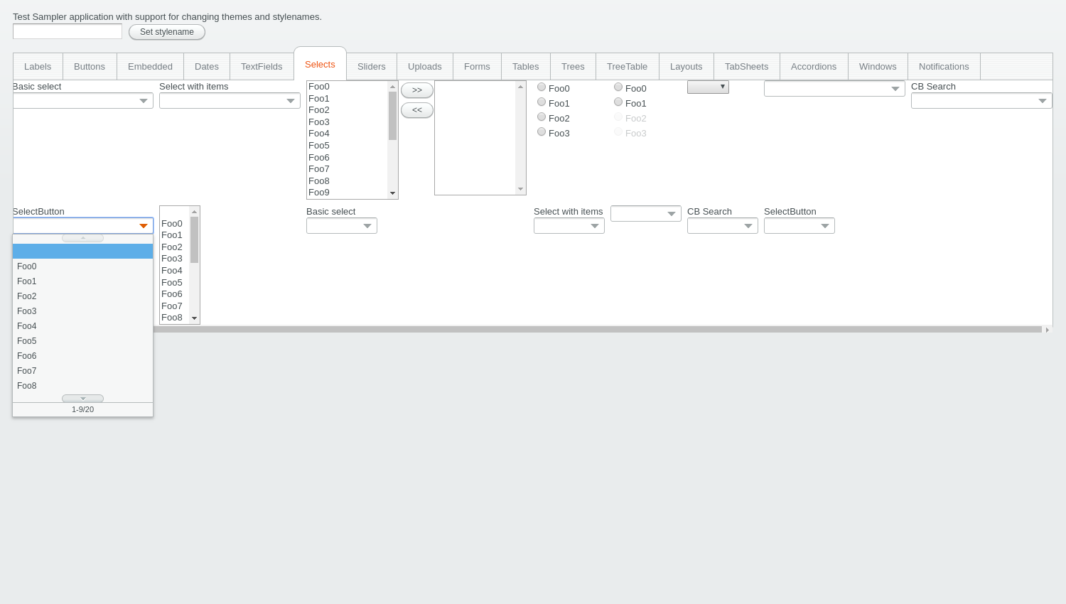This screenshot has height=604, width=1066.
Task: Open the Buttons tab
Action: pos(90,67)
